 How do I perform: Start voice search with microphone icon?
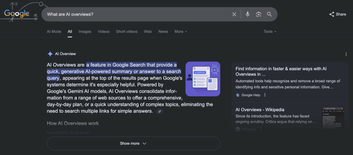248,14
